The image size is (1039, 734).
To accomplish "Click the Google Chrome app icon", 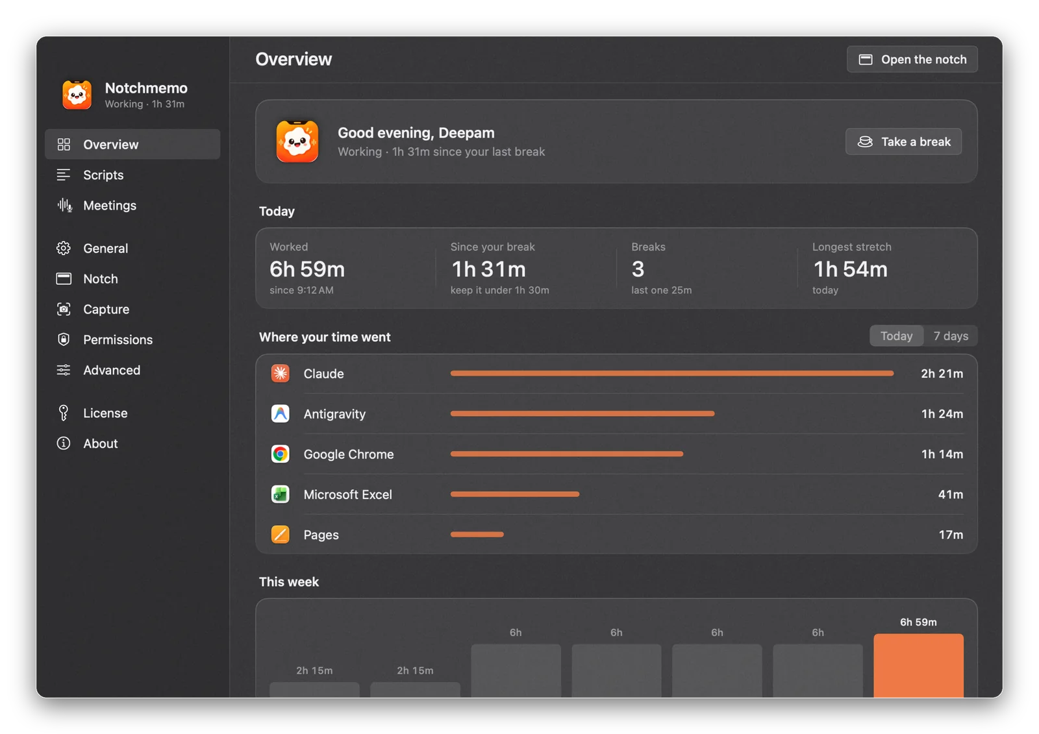I will coord(281,454).
